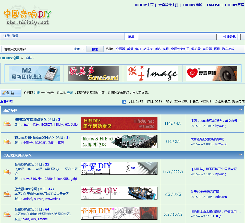
Task: Open the 快捷导航 dropdown
Action: click(228, 37)
